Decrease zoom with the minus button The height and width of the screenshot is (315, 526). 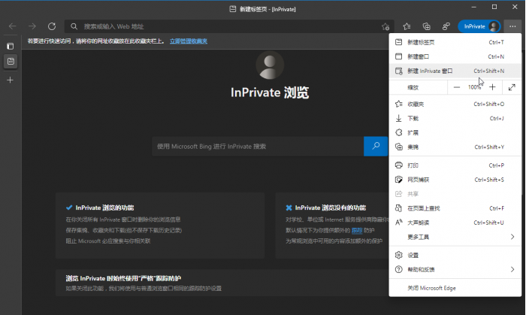coord(456,87)
